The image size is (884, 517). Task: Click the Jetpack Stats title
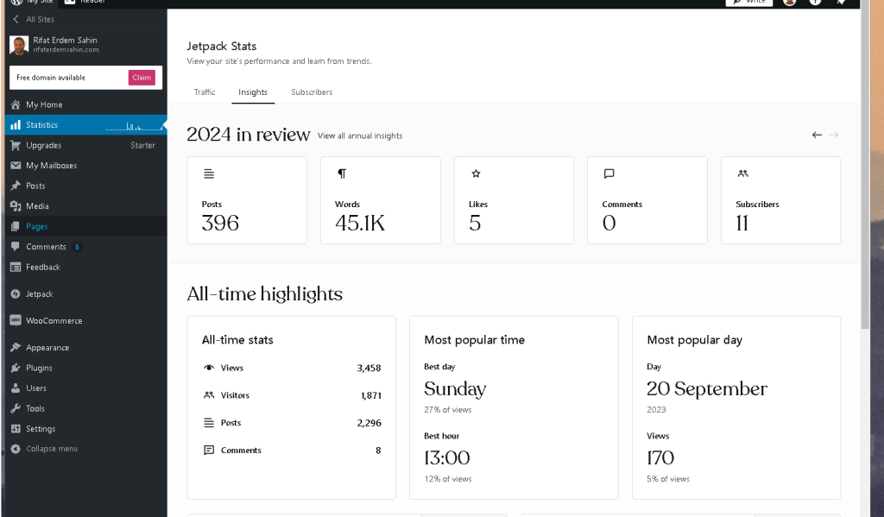tap(222, 47)
